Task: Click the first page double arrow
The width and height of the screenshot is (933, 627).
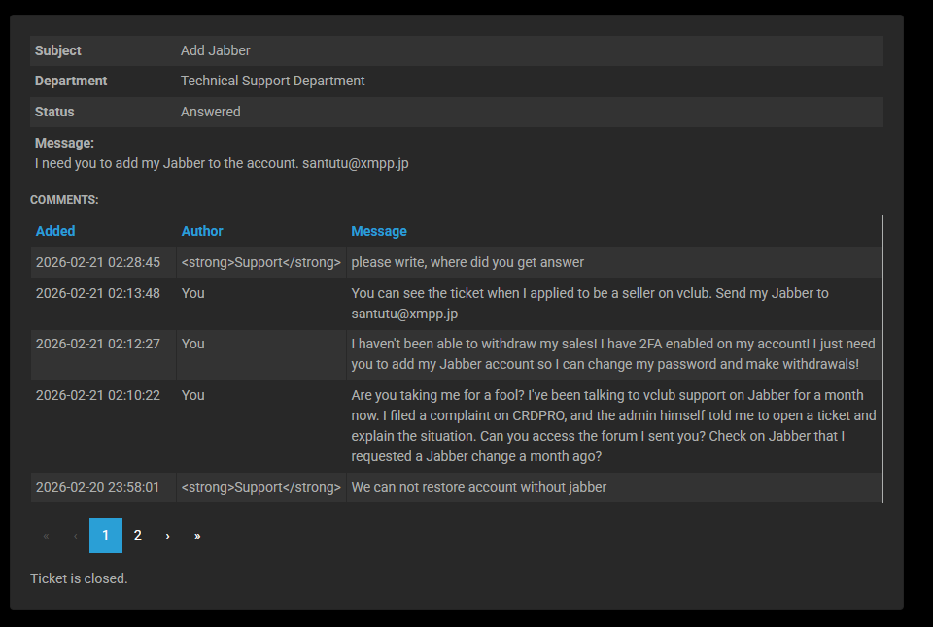Action: (x=46, y=536)
